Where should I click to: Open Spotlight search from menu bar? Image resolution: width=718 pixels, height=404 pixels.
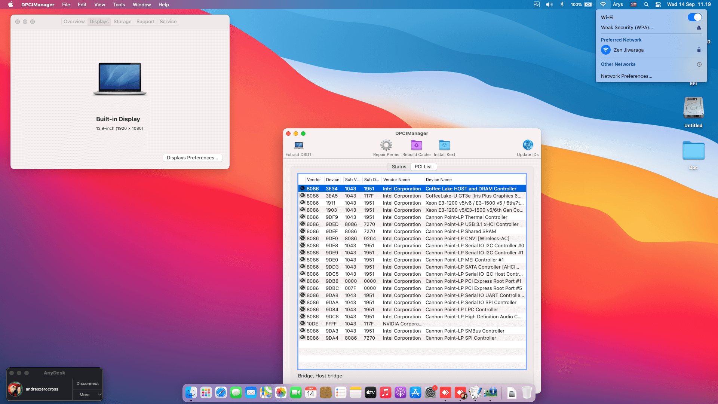[645, 4]
